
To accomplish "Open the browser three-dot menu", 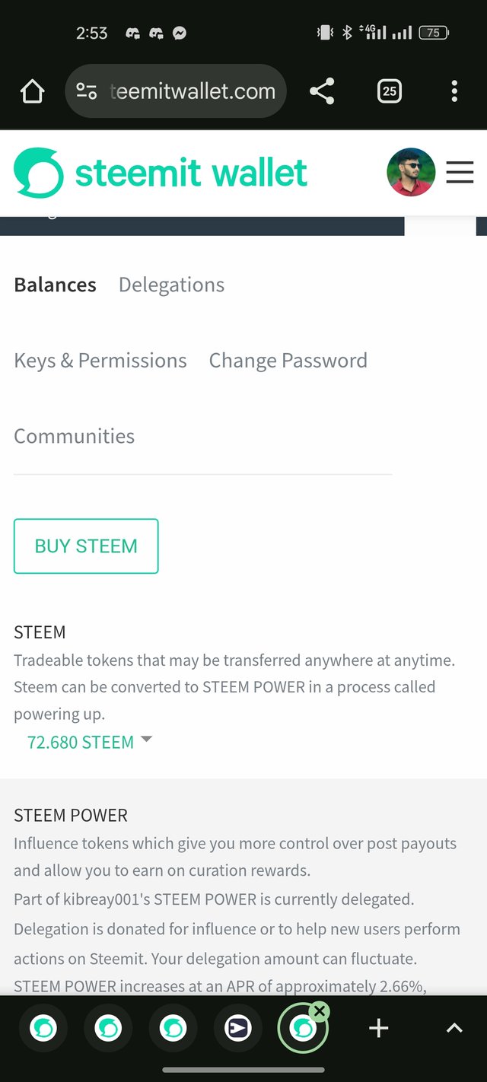I will (454, 92).
